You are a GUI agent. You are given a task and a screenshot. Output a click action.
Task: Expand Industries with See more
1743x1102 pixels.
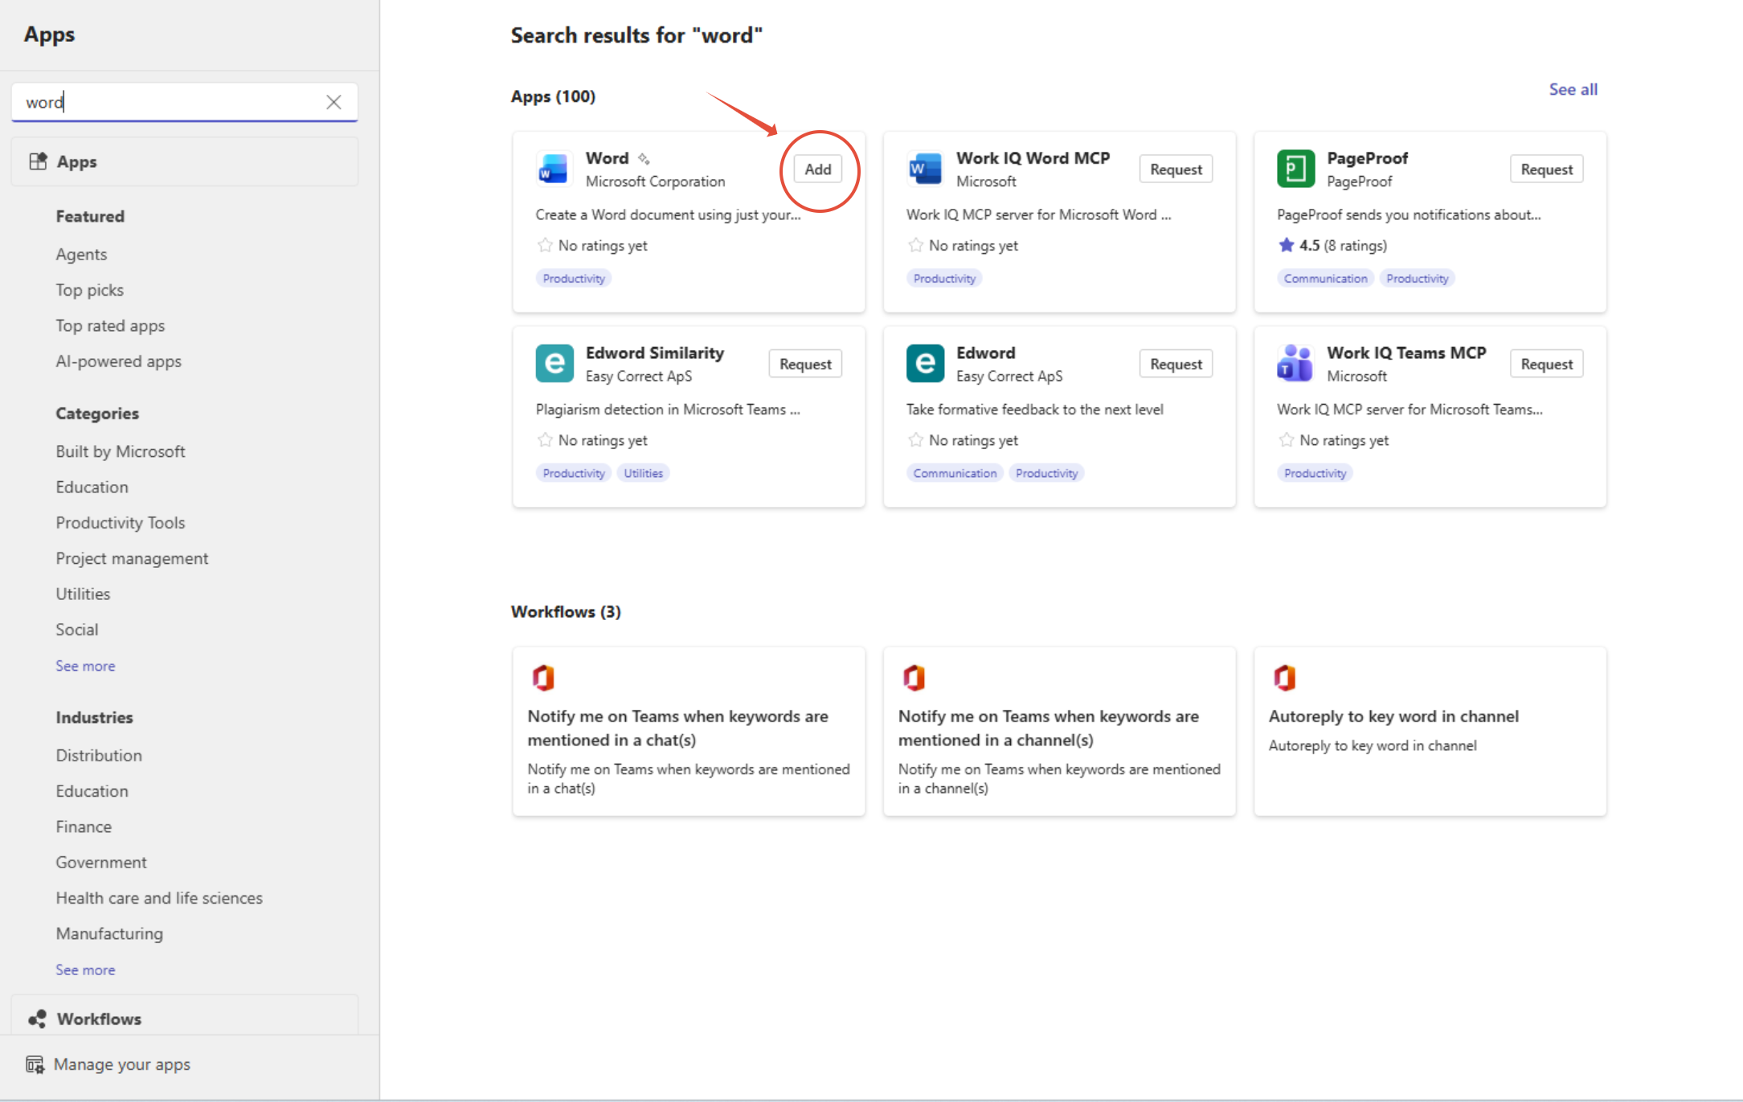click(85, 969)
